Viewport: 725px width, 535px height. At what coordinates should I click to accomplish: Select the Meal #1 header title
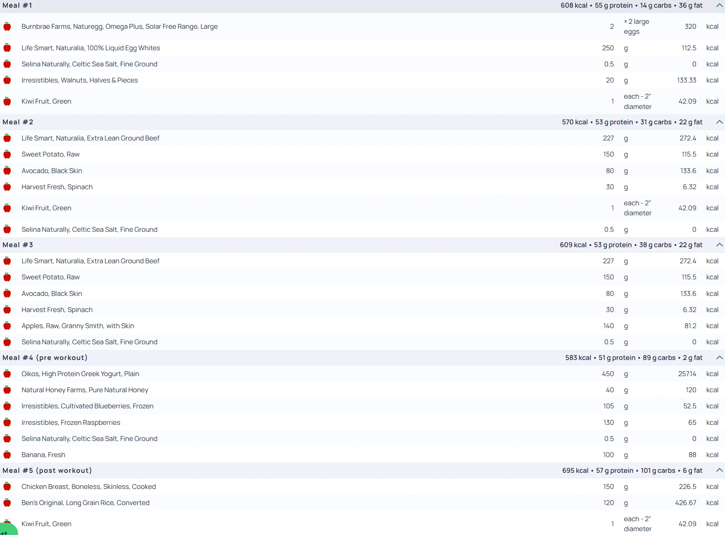coord(17,5)
